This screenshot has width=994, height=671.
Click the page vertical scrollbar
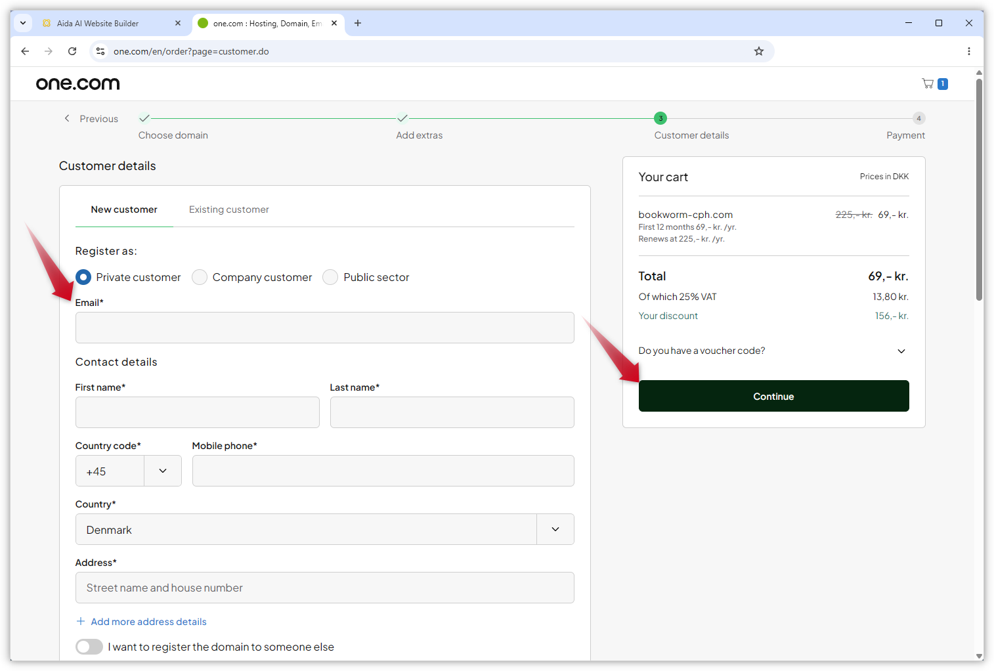tap(979, 190)
